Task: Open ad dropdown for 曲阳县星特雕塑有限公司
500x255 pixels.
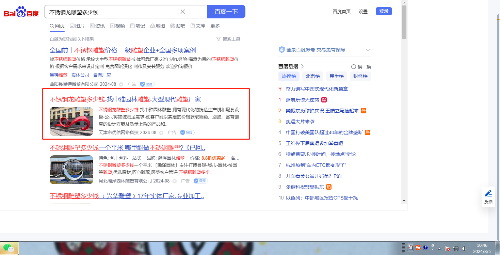Action: [x=121, y=84]
